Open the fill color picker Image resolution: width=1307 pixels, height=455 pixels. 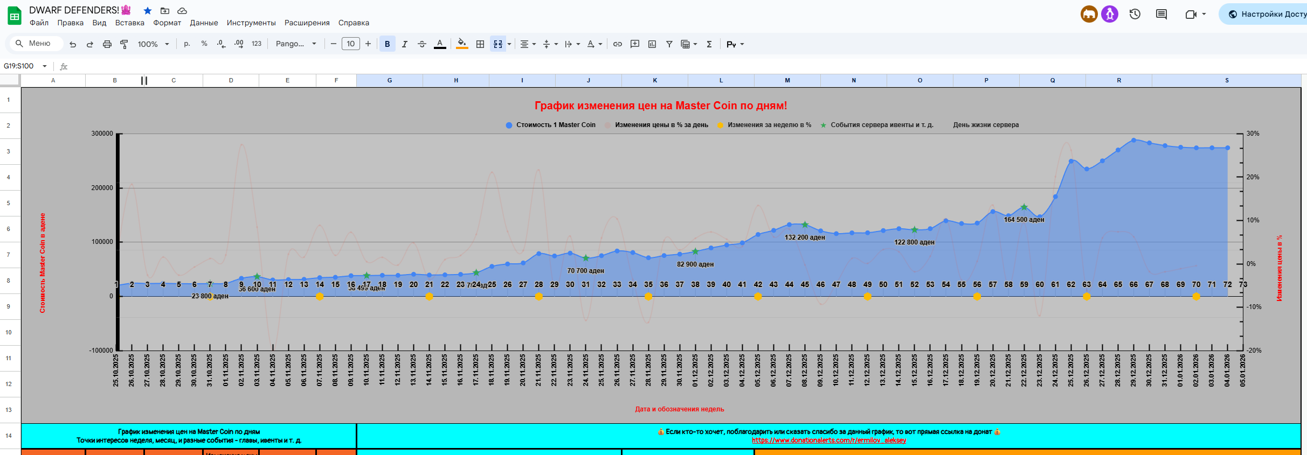pos(462,44)
